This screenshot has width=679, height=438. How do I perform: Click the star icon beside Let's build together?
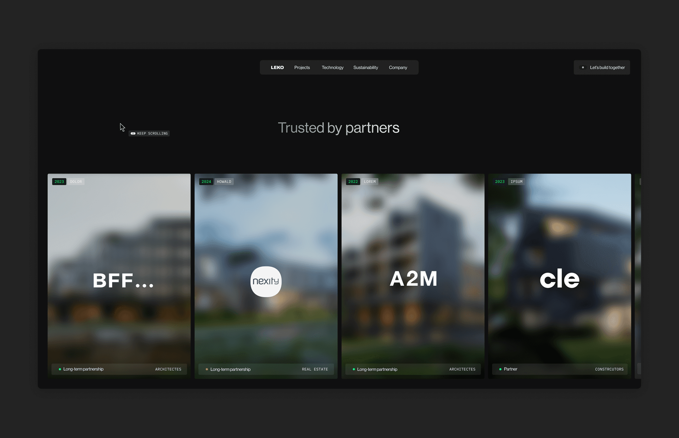[583, 67]
